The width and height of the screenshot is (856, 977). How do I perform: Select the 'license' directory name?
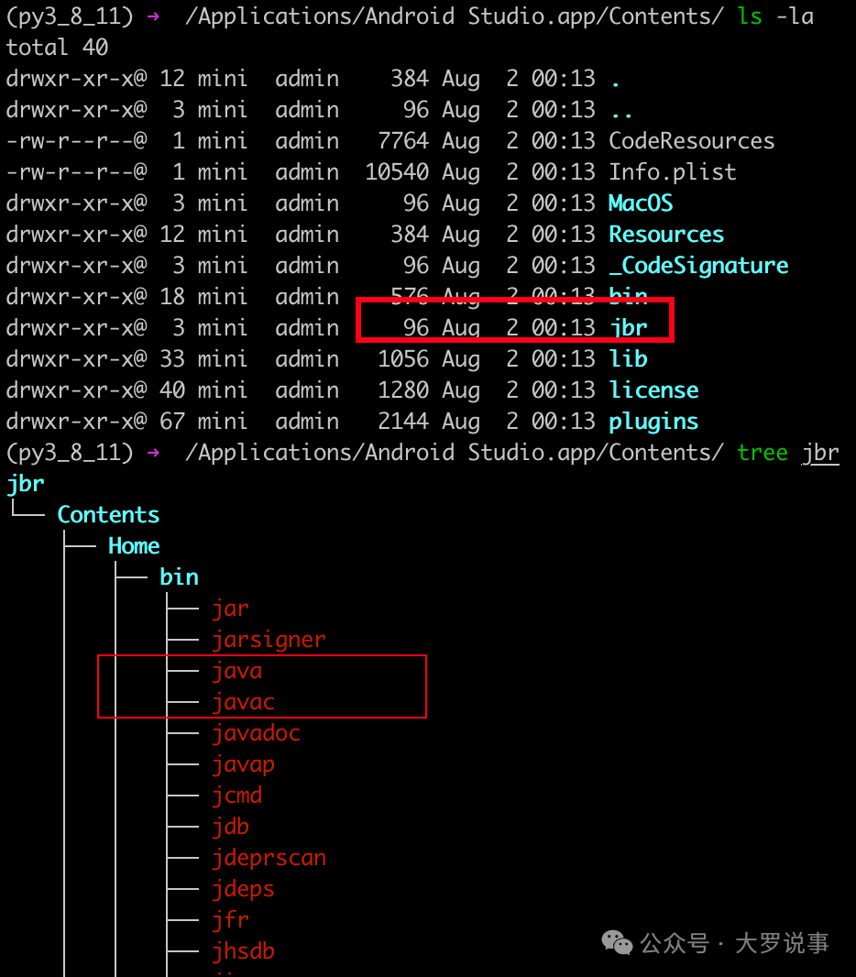653,390
